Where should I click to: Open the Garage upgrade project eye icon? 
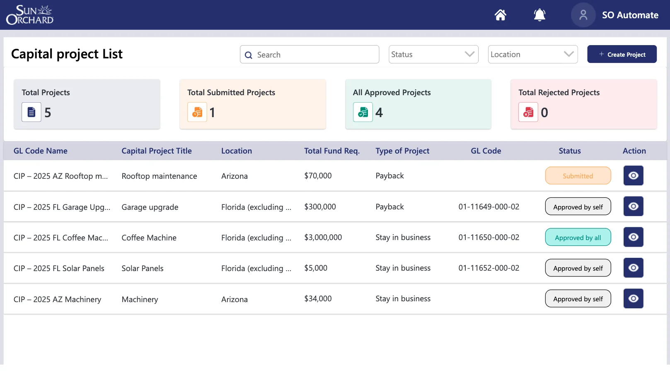[x=633, y=206]
